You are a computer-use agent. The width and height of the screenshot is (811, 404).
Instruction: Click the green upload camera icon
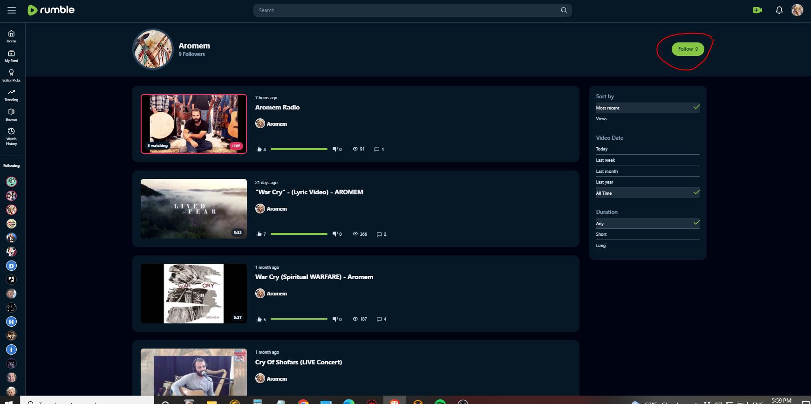click(x=757, y=10)
